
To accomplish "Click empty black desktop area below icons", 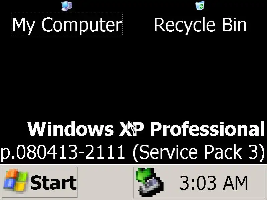I will pos(133,77).
